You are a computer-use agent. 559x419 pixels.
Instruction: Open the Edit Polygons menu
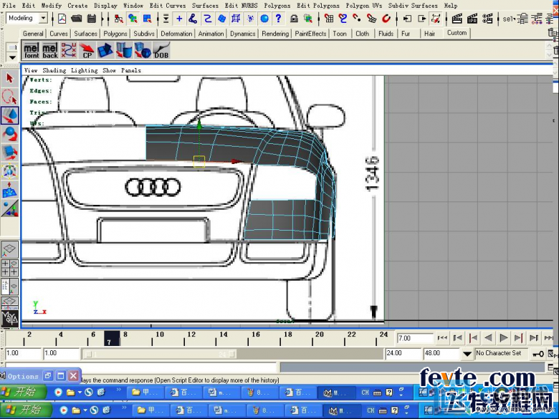click(318, 5)
